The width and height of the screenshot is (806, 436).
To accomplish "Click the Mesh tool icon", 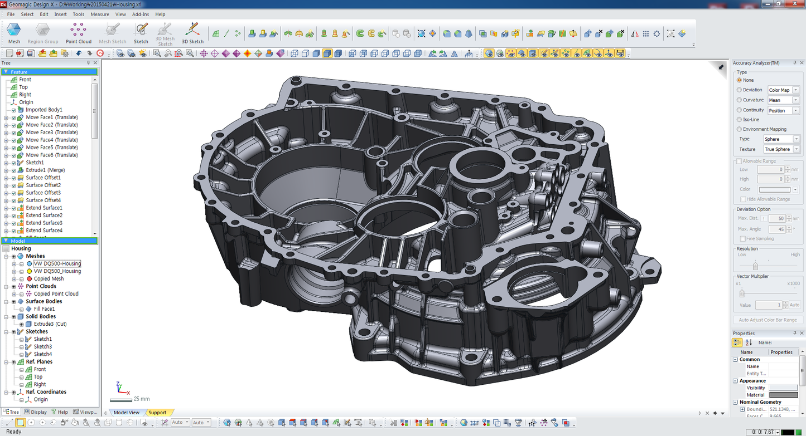I will point(14,33).
